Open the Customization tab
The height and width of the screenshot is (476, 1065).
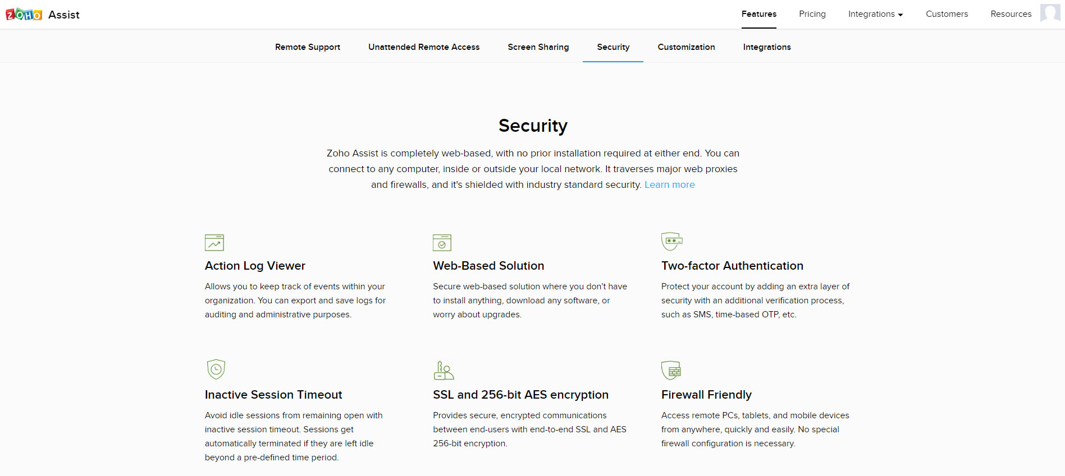686,47
